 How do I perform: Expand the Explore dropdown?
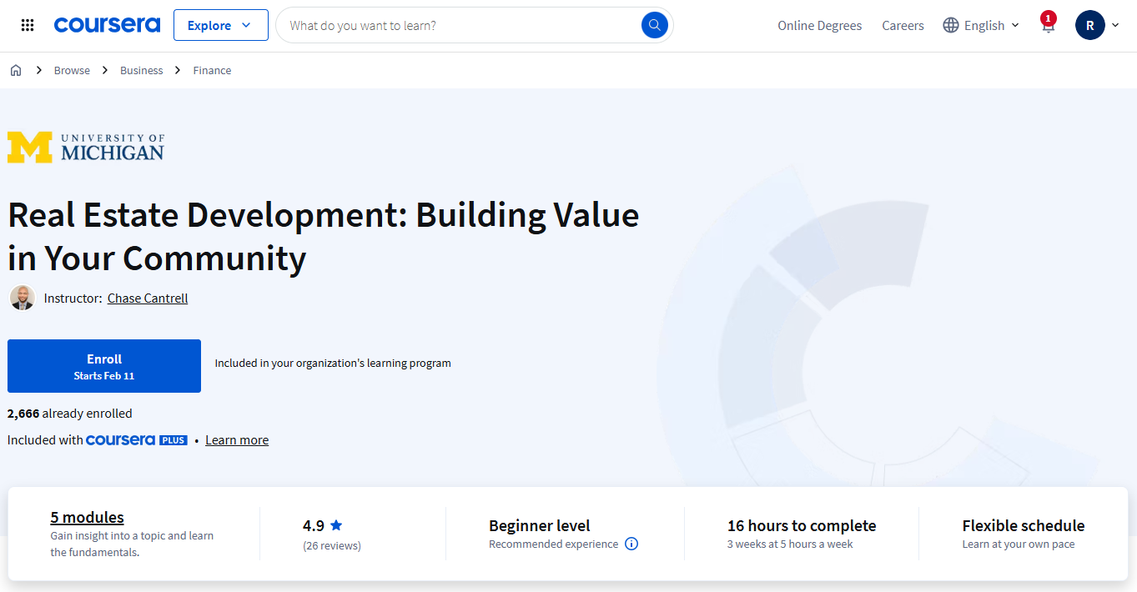[x=221, y=25]
